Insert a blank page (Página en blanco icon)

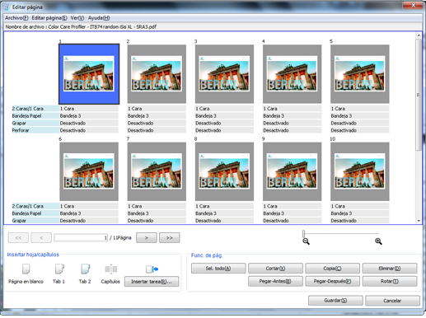26,269
